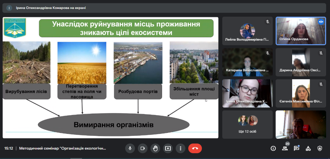Click muted mic icon on Лейла's tile
Image resolution: width=330 pixels, height=159 pixels.
pyautogui.click(x=268, y=22)
